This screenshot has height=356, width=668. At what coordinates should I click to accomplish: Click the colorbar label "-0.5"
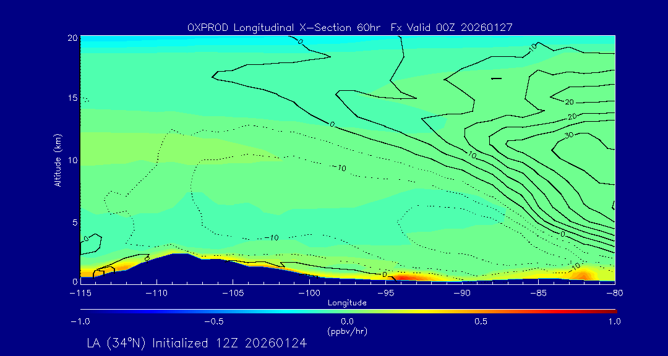coord(214,321)
